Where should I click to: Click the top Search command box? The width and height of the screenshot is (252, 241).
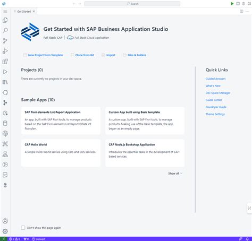(x=132, y=4)
